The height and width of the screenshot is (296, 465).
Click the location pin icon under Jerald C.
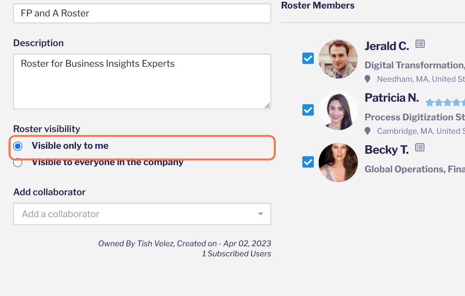(x=367, y=79)
